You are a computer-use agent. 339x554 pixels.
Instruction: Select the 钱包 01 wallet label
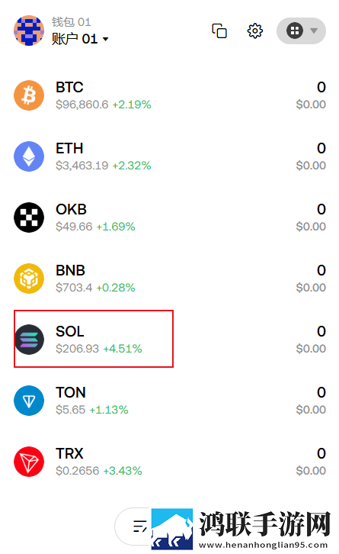72,22
